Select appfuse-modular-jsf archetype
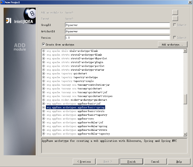The width and height of the screenshot is (193, 167). click(75, 122)
